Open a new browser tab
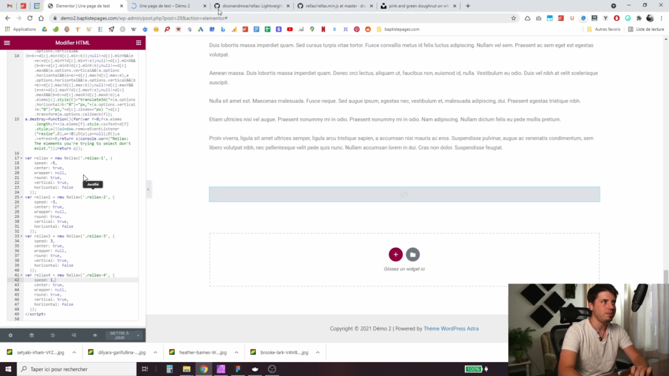 (x=468, y=6)
